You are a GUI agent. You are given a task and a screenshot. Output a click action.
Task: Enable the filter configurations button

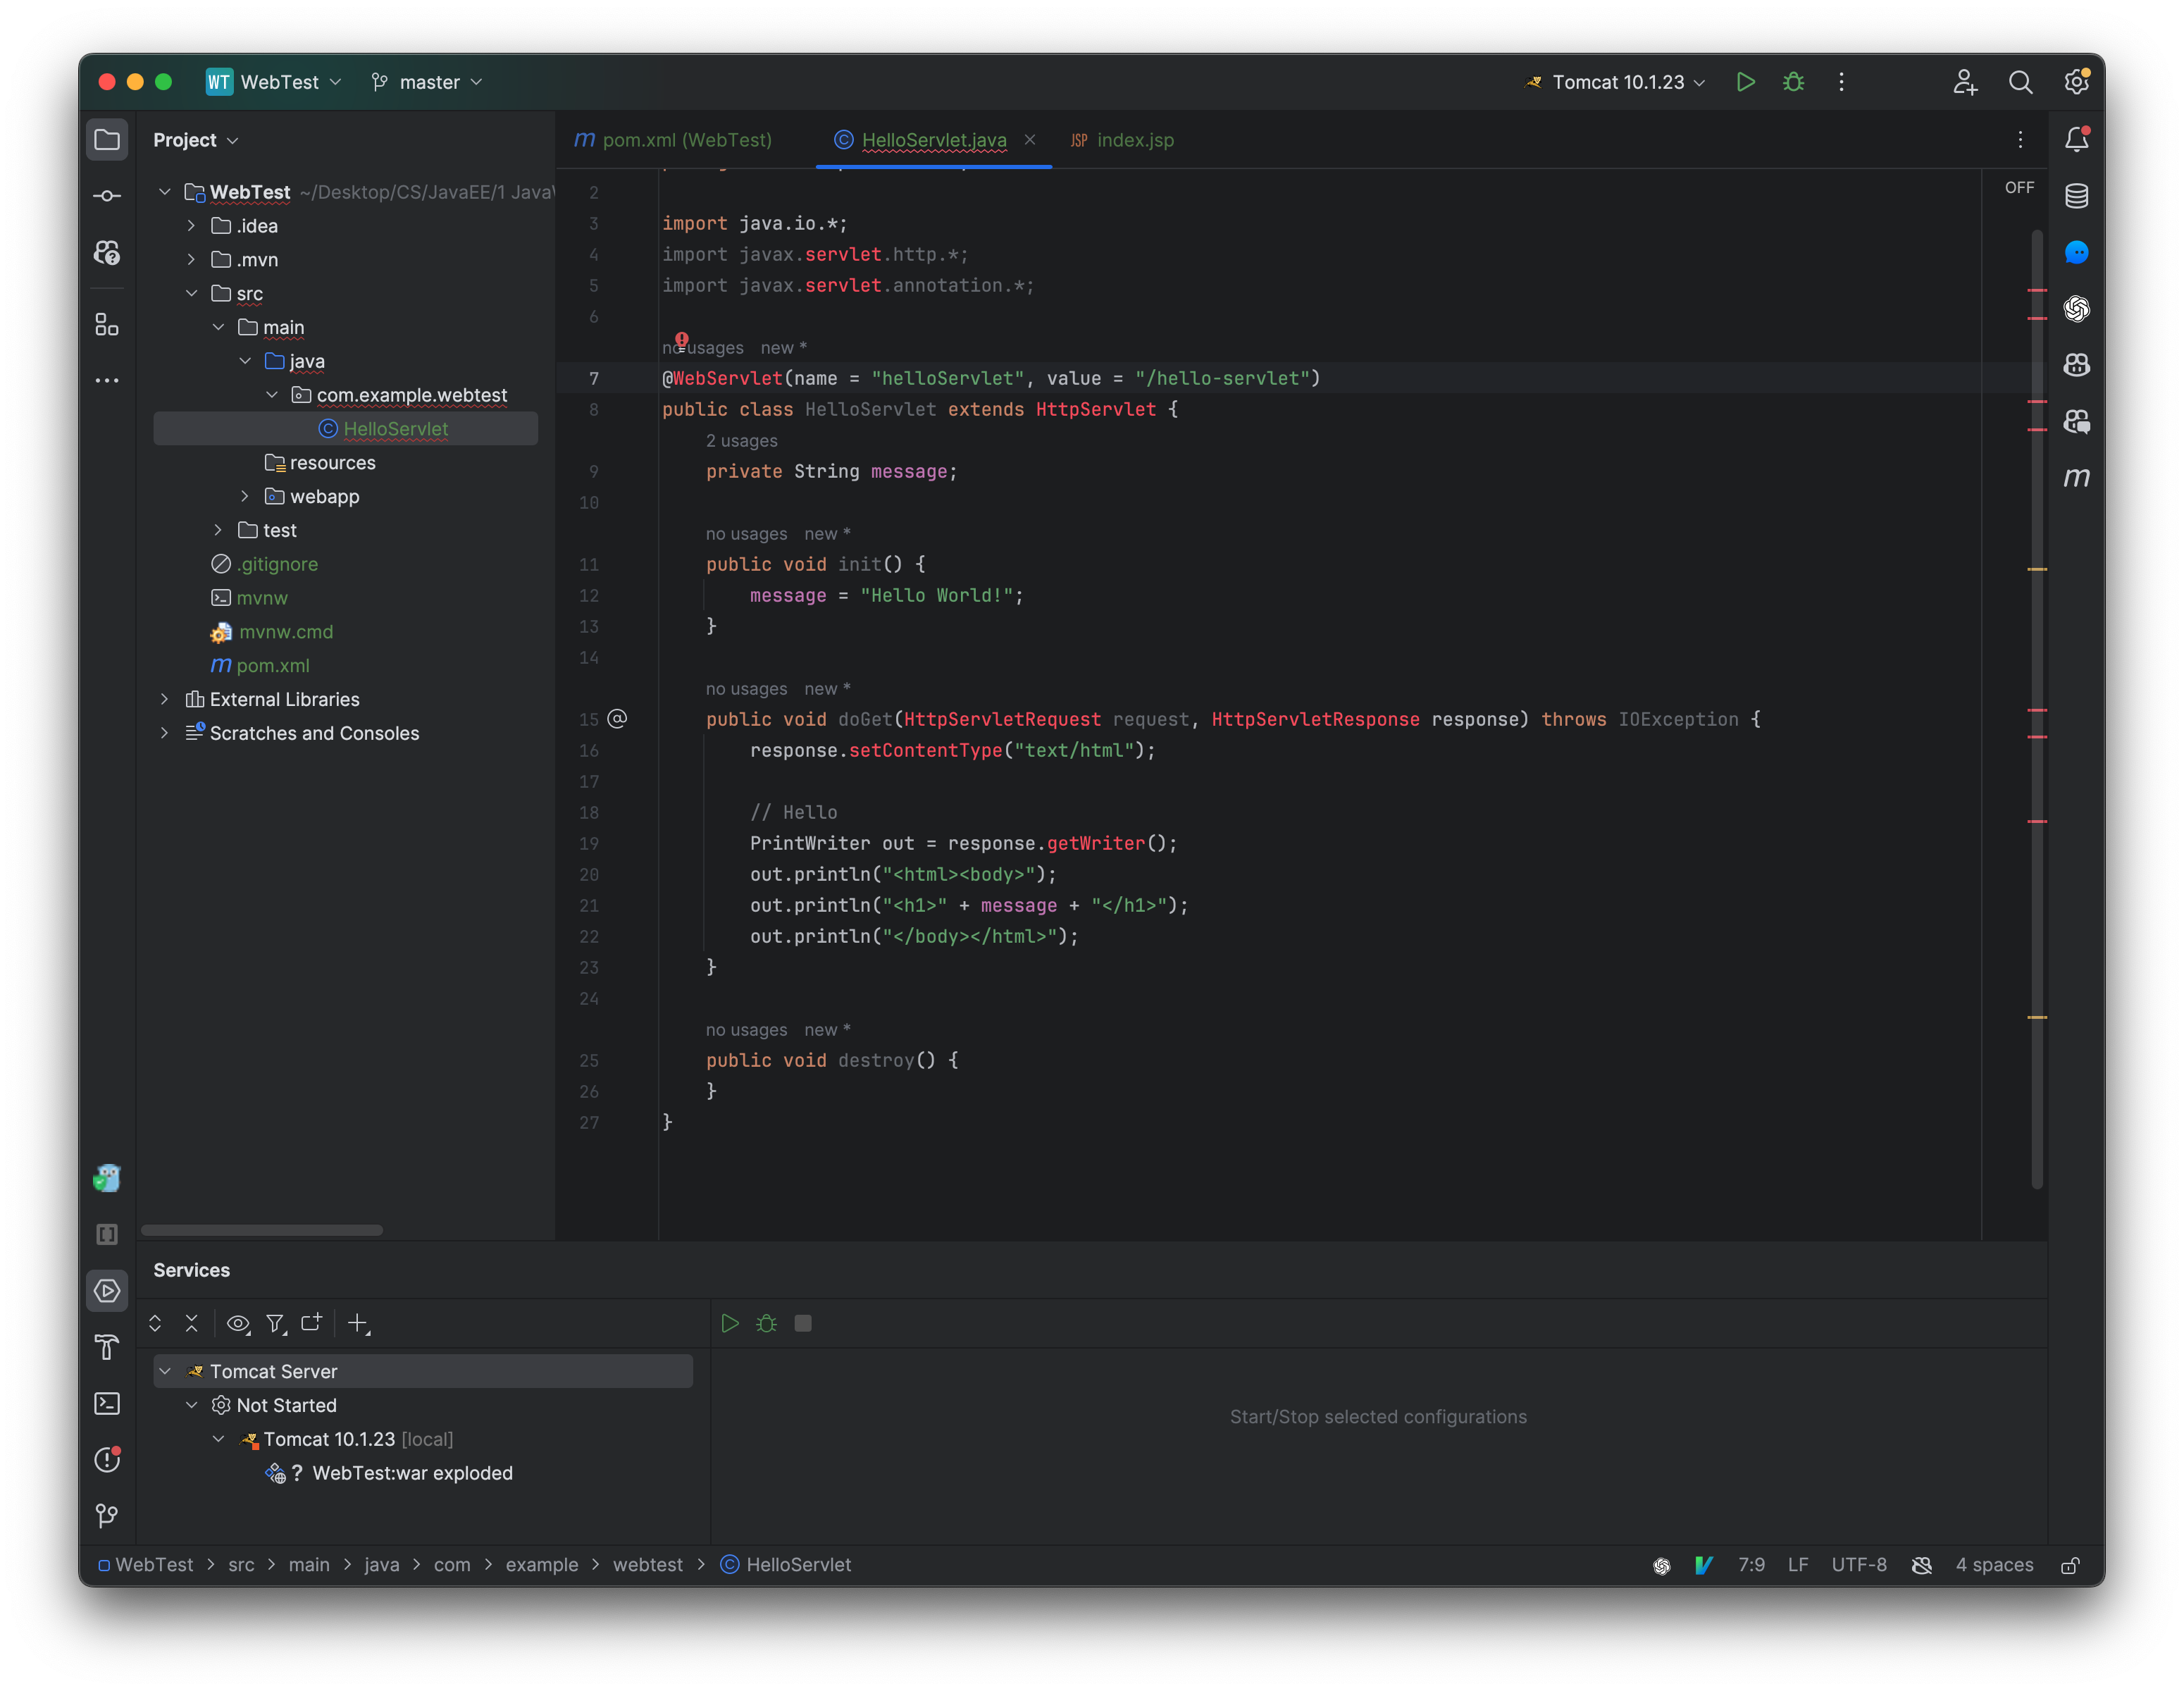tap(275, 1323)
